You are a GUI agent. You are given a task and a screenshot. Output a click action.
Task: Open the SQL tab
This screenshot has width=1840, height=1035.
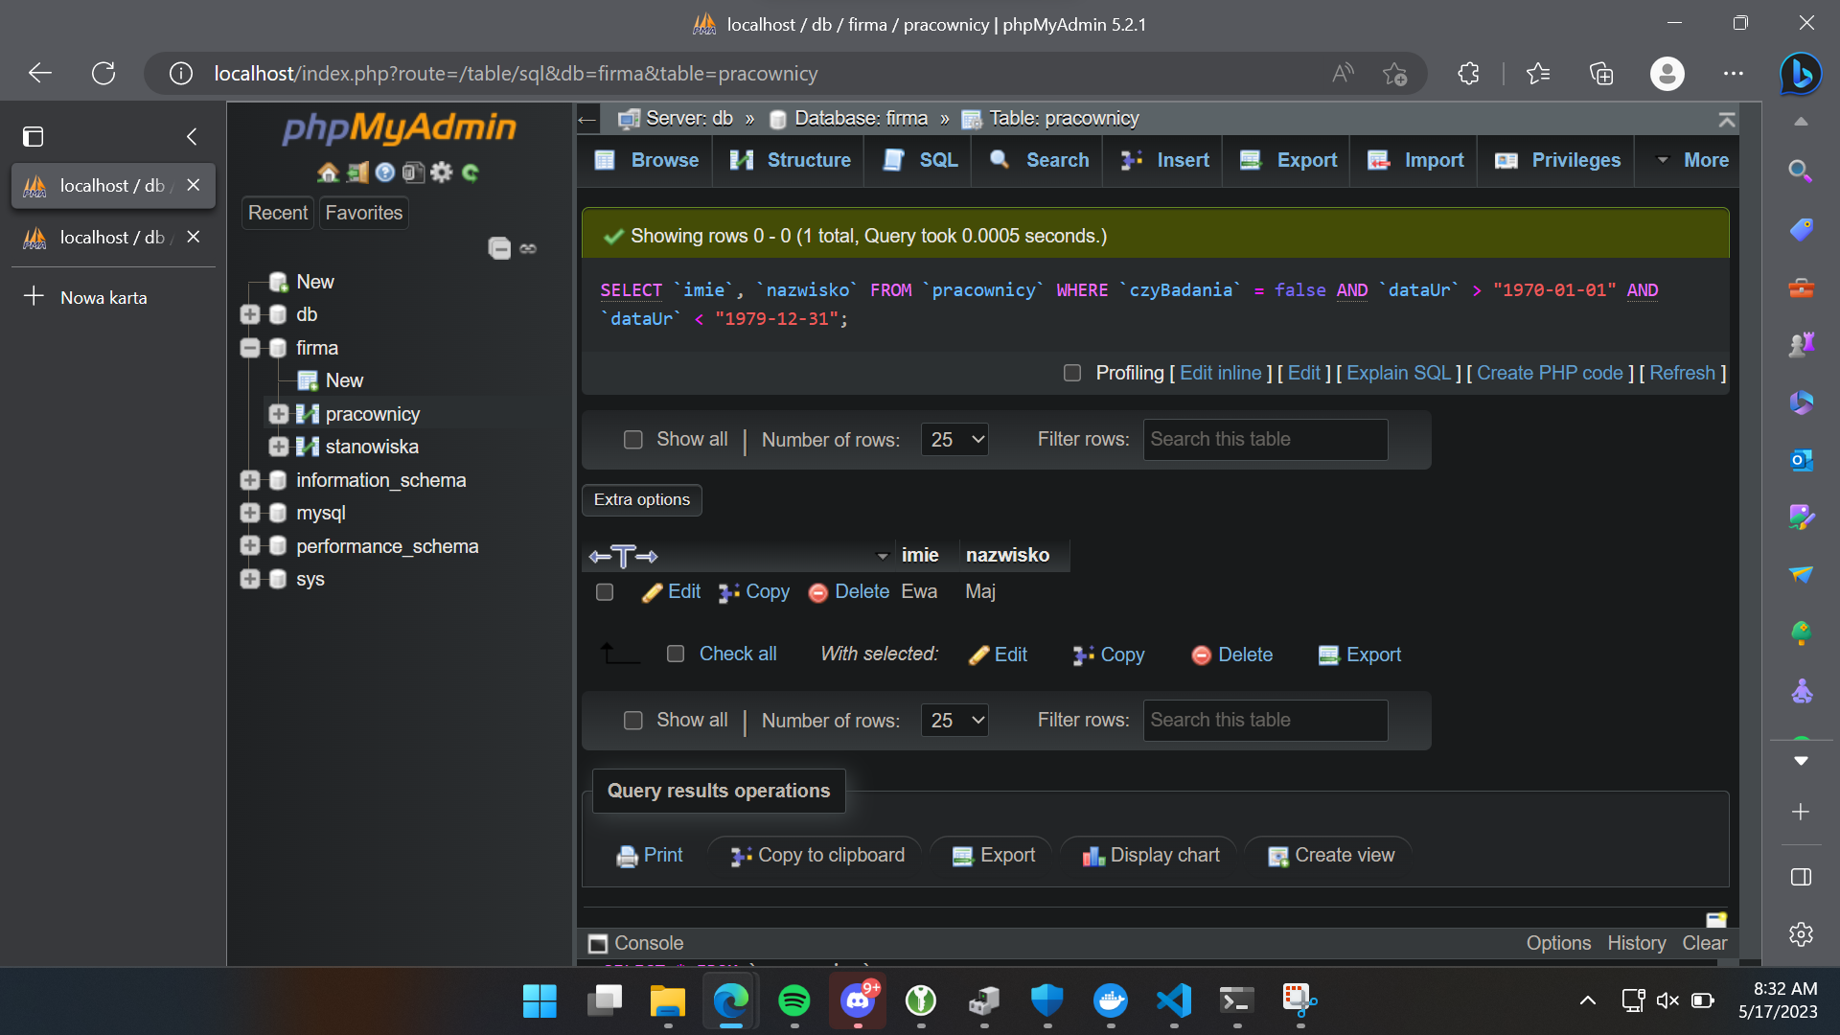[x=920, y=160]
